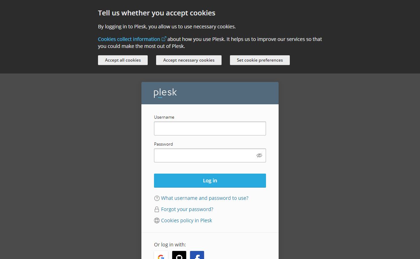420x259 pixels.
Task: Focus the Username input field
Action: (x=210, y=128)
